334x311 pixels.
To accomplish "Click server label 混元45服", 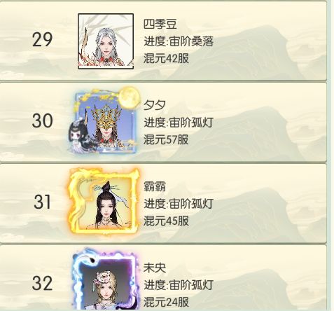I will tap(166, 221).
